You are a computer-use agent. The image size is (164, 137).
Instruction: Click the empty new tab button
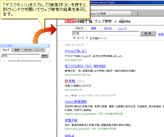pyautogui.click(x=135, y=14)
